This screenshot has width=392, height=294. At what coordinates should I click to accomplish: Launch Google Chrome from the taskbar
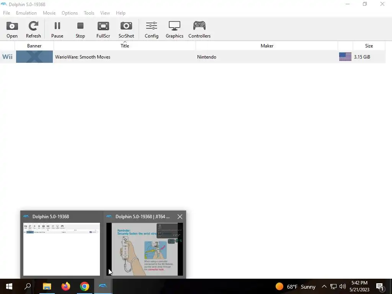click(x=85, y=286)
